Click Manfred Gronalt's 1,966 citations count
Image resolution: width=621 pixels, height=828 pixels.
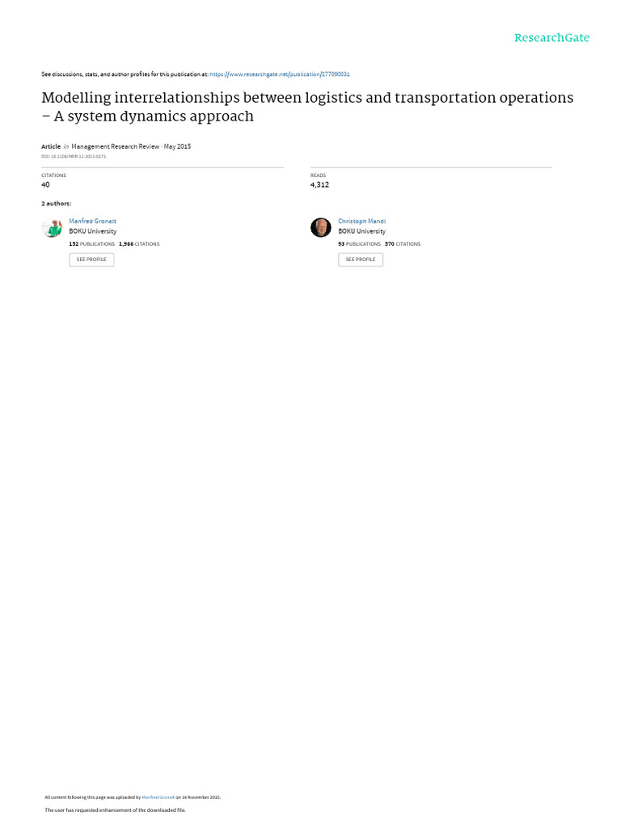(x=139, y=244)
